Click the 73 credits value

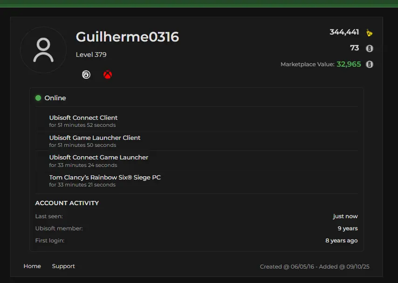point(354,48)
